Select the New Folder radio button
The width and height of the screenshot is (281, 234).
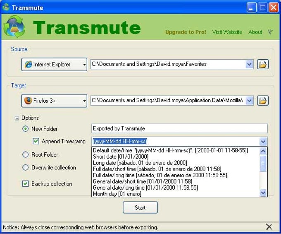click(x=26, y=129)
